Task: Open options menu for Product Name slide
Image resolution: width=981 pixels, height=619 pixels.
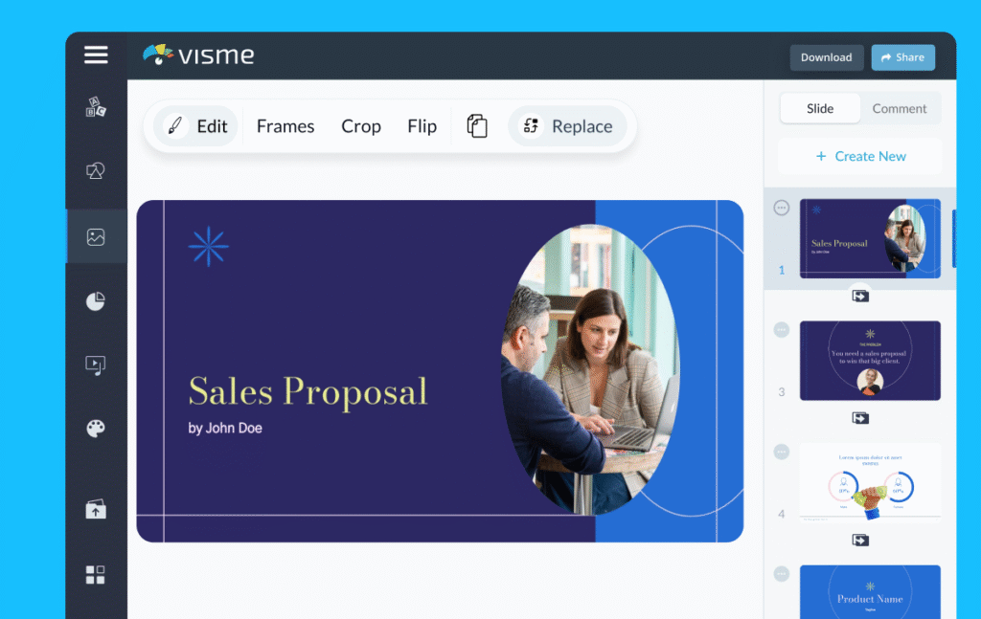Action: pos(782,573)
